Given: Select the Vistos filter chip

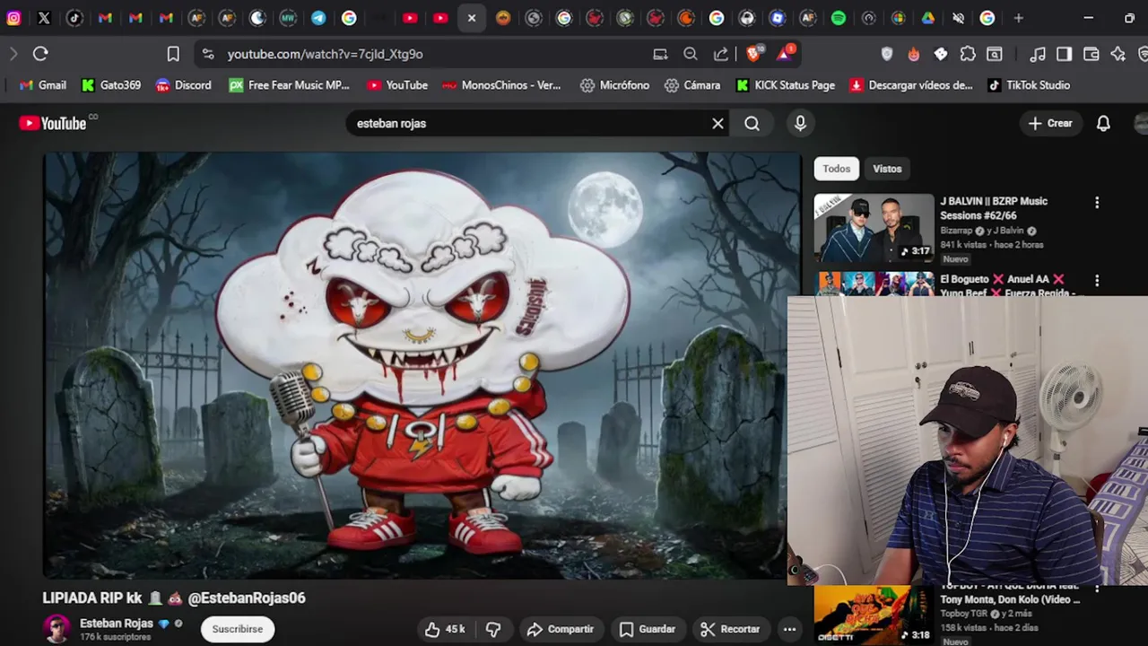Looking at the screenshot, I should coord(887,169).
